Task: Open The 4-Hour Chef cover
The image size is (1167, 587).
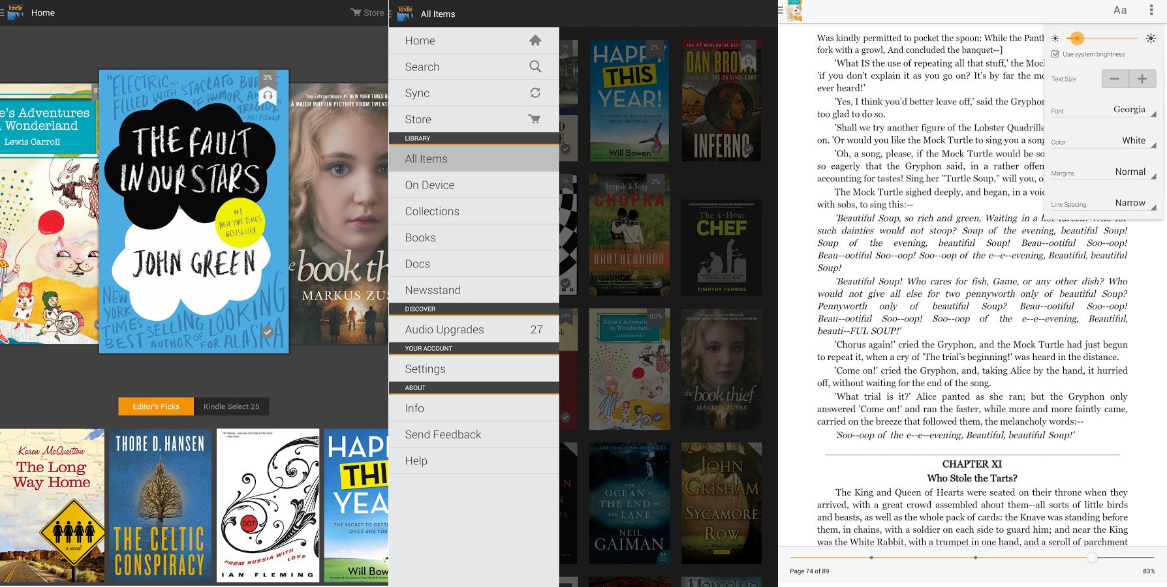Action: pyautogui.click(x=722, y=248)
